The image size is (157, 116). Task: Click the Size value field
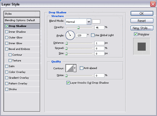click(99, 54)
